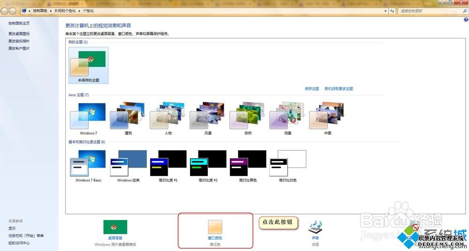Click 个性化 in the address breadcrumb
The image size is (469, 251).
88,11
